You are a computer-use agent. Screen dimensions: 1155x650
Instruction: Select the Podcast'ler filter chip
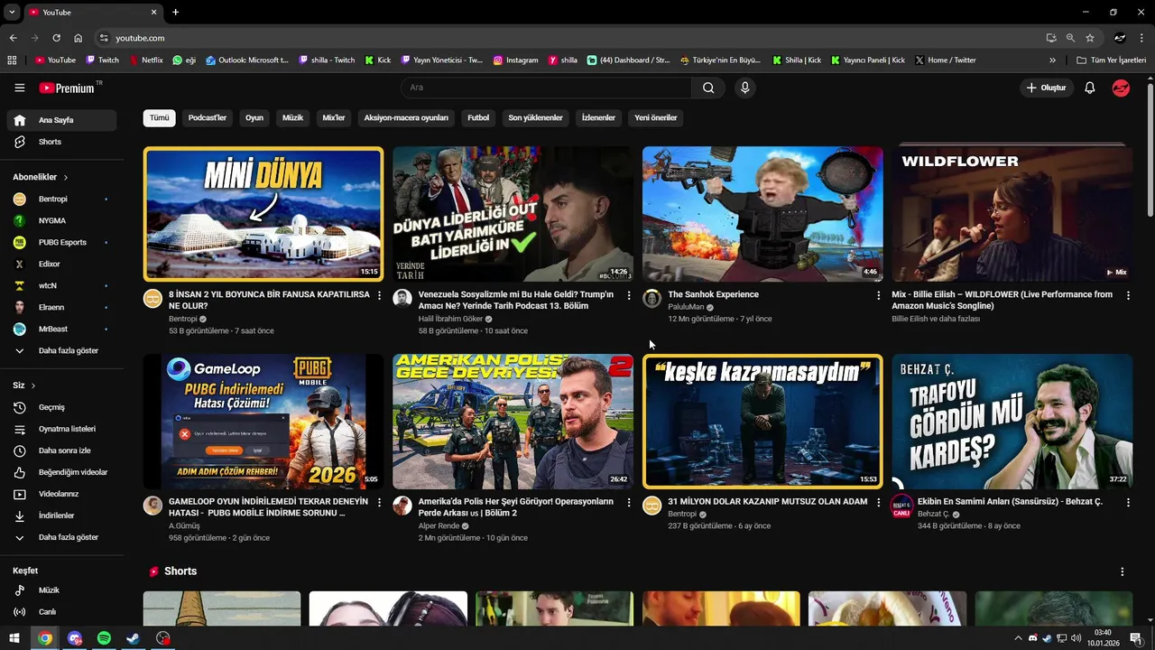[208, 118]
